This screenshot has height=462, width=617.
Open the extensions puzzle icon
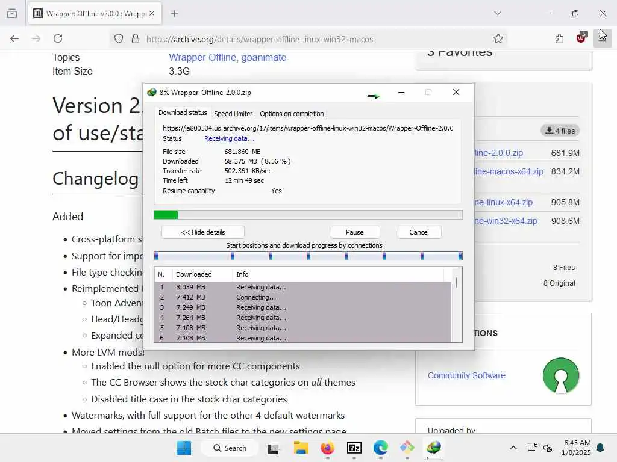[x=559, y=38]
